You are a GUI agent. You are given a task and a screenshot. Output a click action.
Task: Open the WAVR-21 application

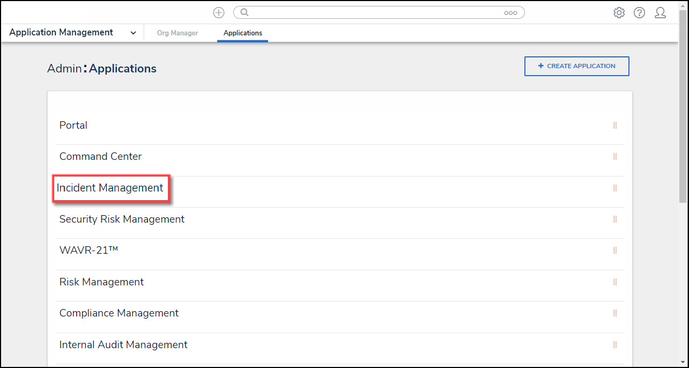coord(88,251)
